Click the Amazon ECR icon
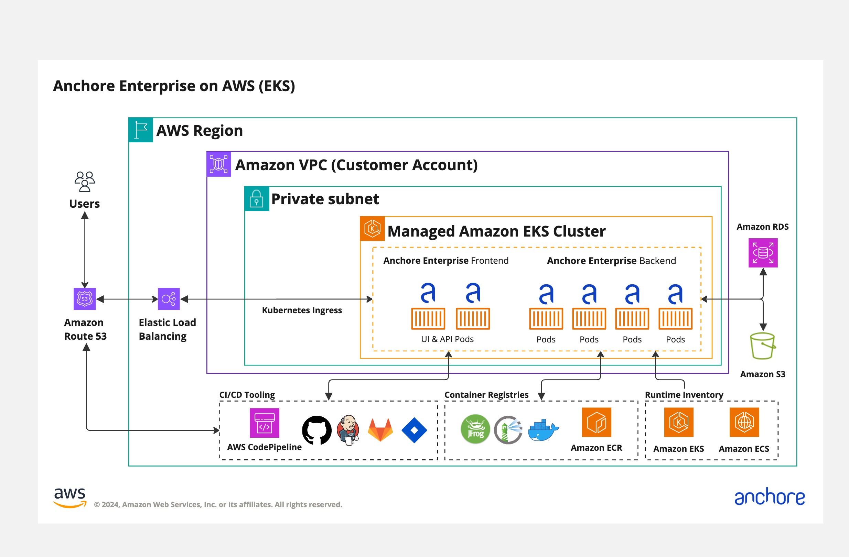Screen dimensions: 849x557 tap(596, 422)
